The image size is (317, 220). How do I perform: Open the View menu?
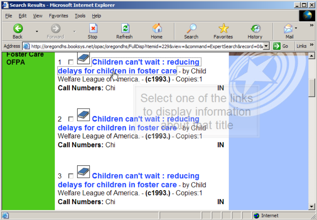point(38,16)
